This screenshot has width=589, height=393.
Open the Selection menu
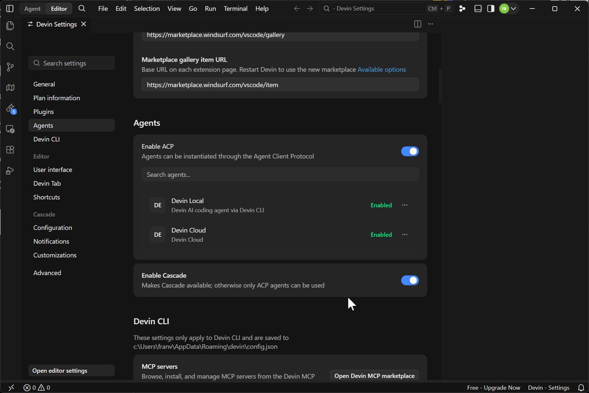click(x=147, y=8)
